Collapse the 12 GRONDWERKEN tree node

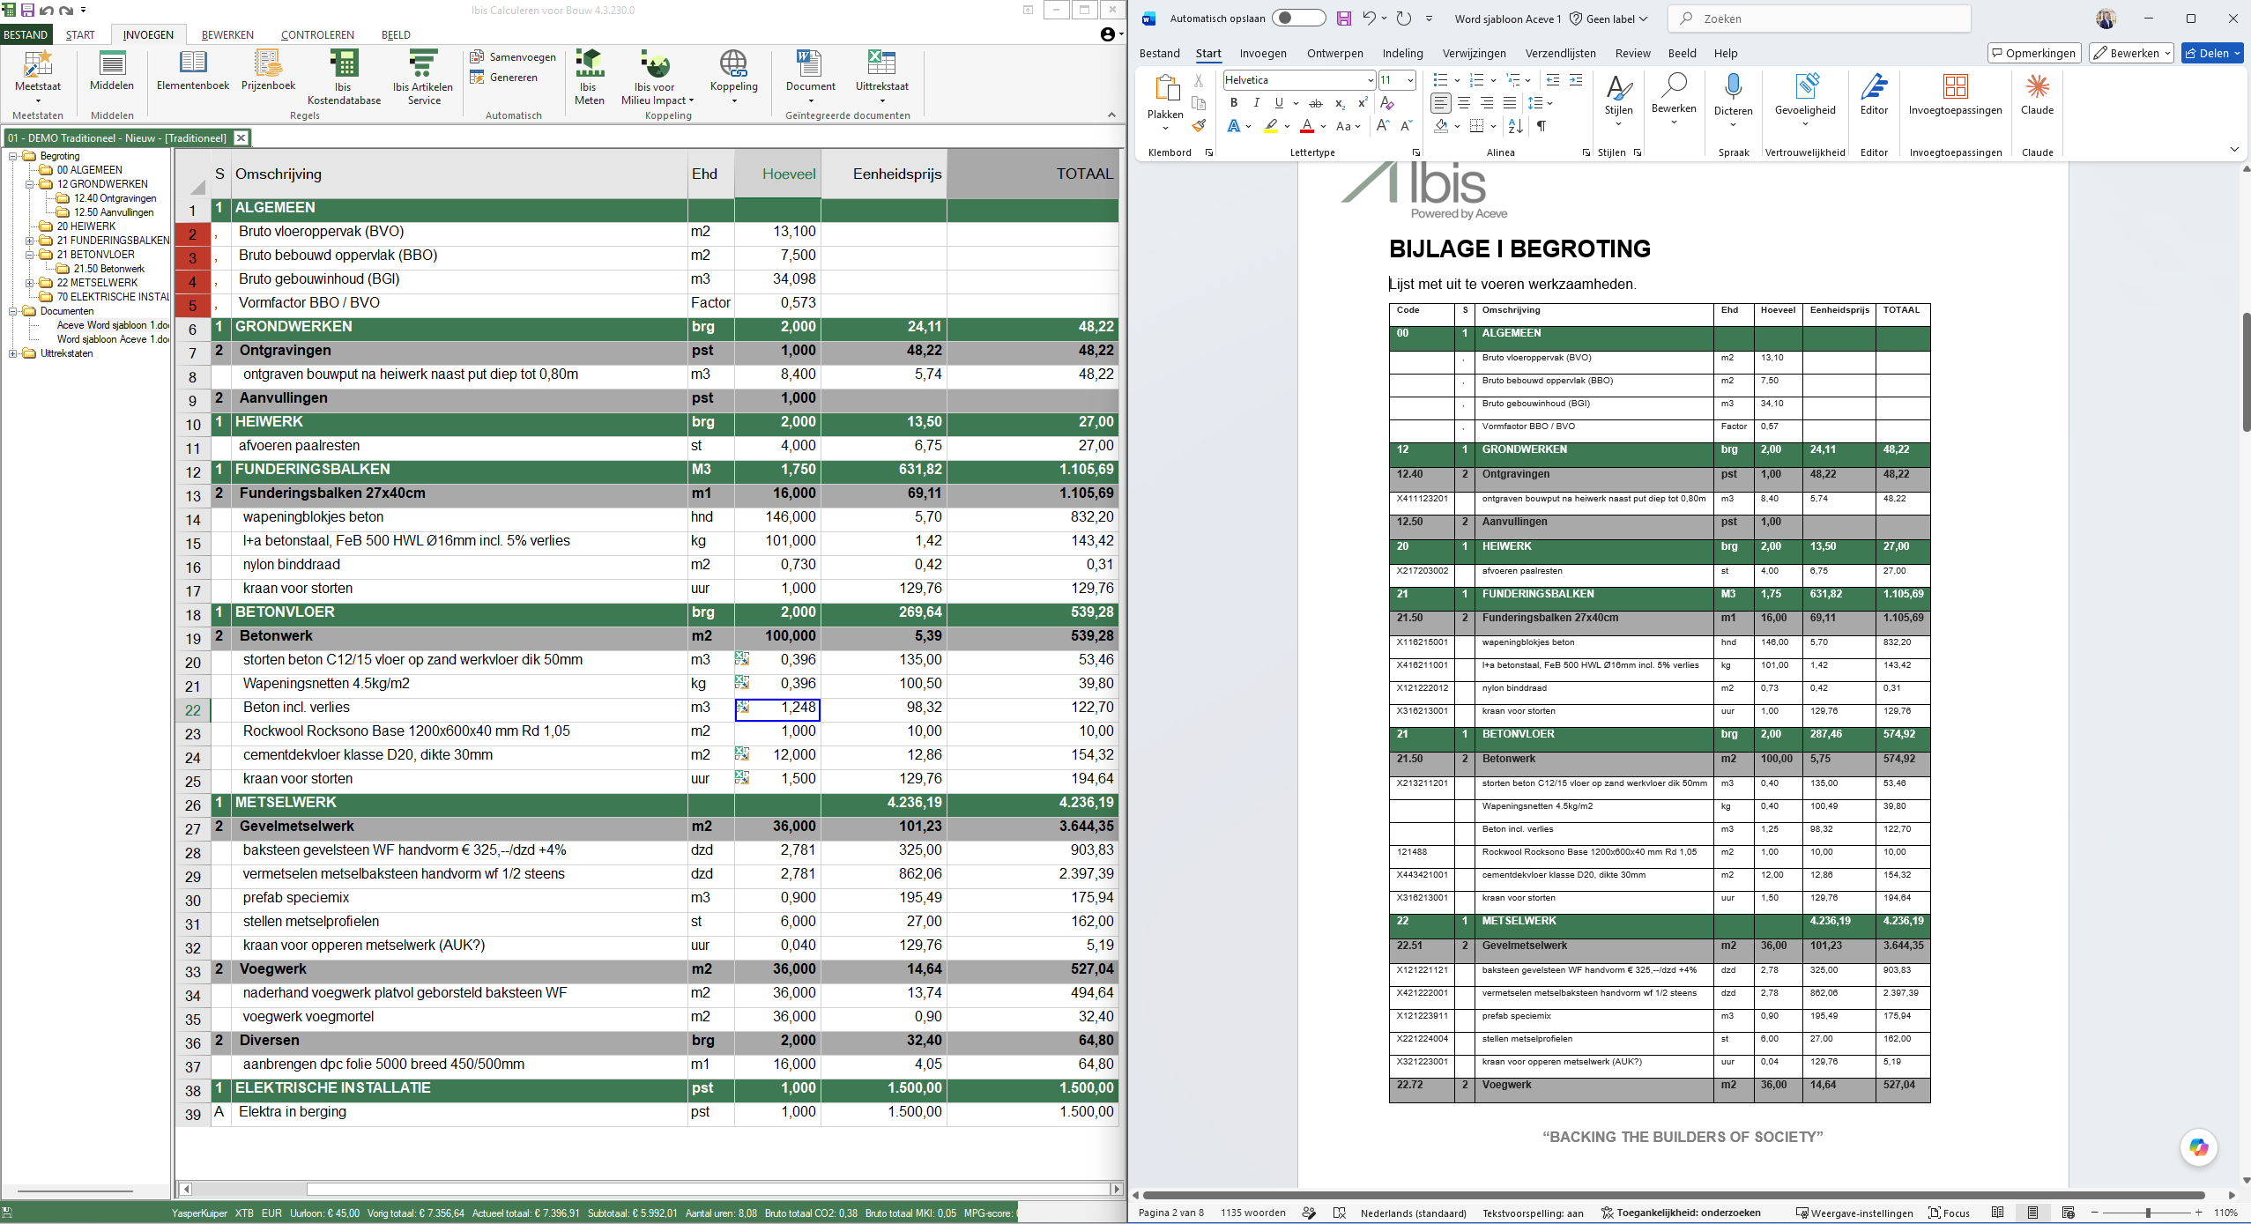pos(29,184)
